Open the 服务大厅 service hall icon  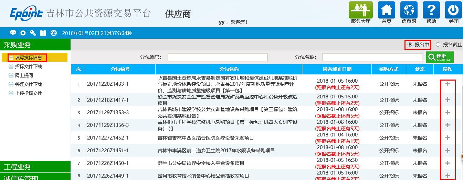pyautogui.click(x=360, y=10)
